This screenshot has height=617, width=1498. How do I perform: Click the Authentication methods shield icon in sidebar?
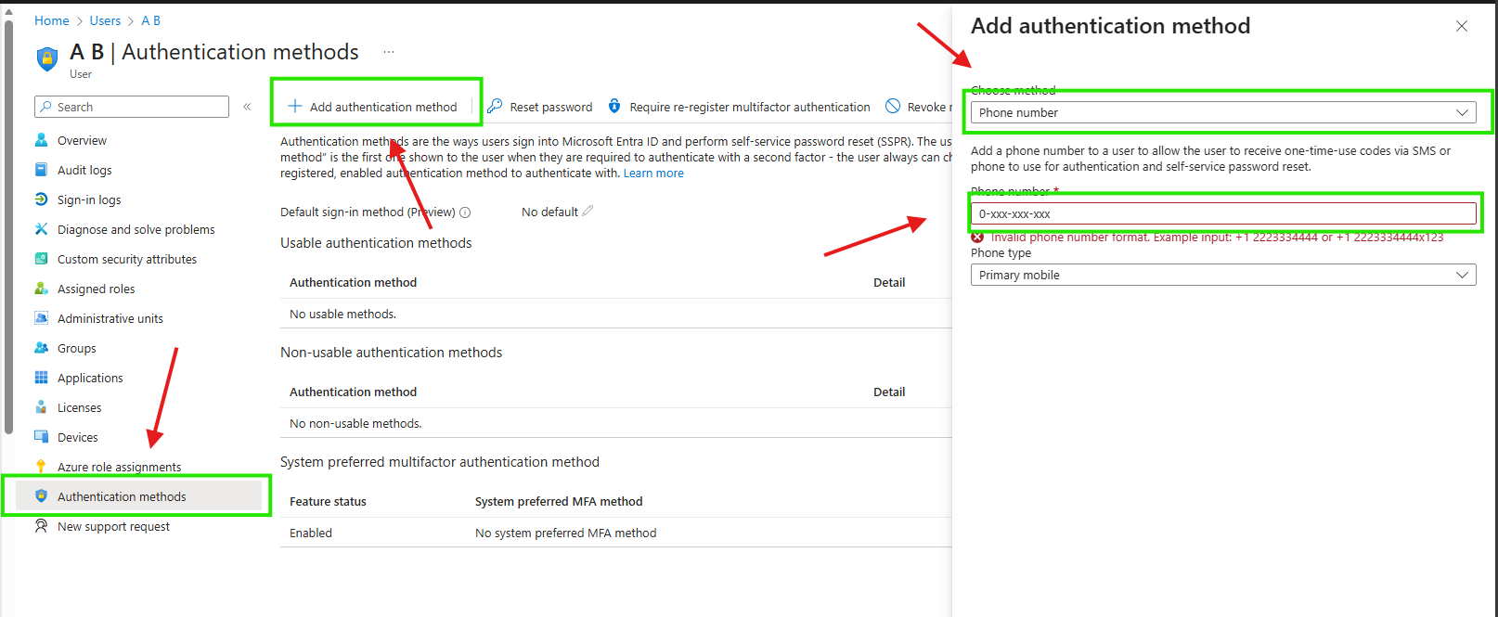point(41,496)
